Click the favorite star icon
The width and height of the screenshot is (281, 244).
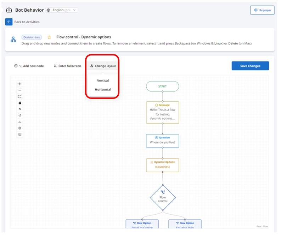49,37
